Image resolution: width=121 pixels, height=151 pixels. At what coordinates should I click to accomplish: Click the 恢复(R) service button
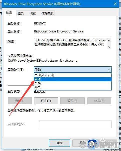[99, 101]
